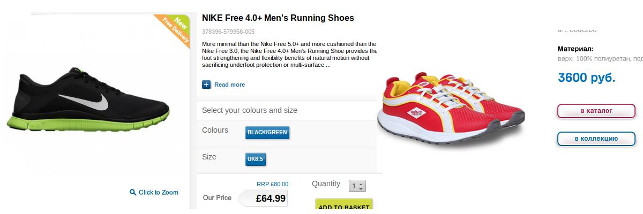Open the Read more link
This screenshot has height=214, width=643.
(229, 85)
